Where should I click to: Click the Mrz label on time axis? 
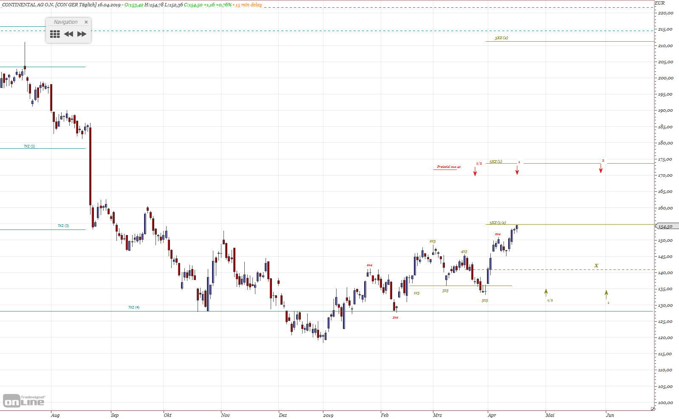(x=437, y=415)
